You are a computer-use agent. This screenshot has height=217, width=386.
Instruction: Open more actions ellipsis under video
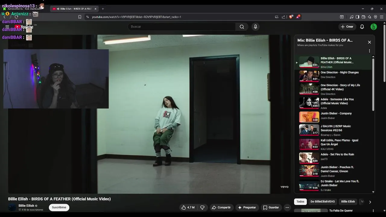pyautogui.click(x=287, y=207)
